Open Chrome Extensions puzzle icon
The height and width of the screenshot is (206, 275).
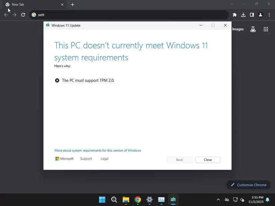[x=235, y=15]
